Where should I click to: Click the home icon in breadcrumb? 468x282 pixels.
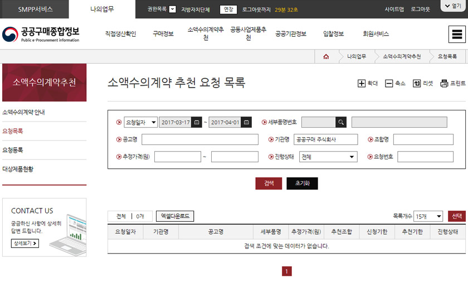click(326, 56)
